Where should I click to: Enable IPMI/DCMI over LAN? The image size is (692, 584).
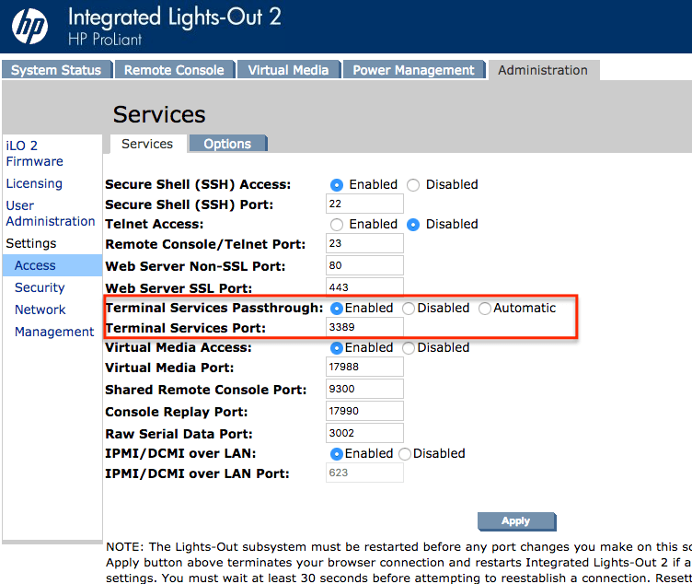(x=336, y=454)
